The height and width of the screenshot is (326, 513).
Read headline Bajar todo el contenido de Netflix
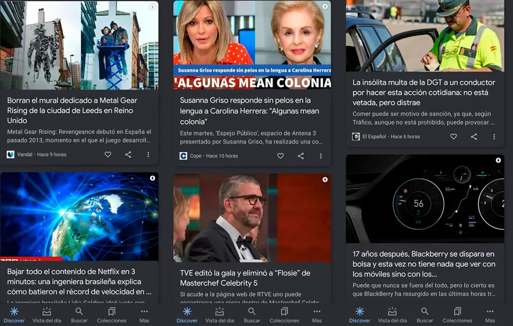79,282
